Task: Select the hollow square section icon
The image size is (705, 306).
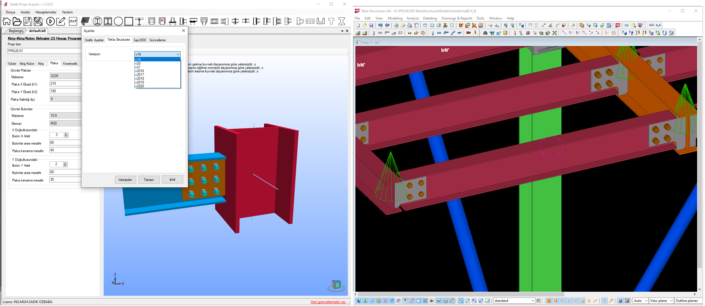Action: coord(129,21)
